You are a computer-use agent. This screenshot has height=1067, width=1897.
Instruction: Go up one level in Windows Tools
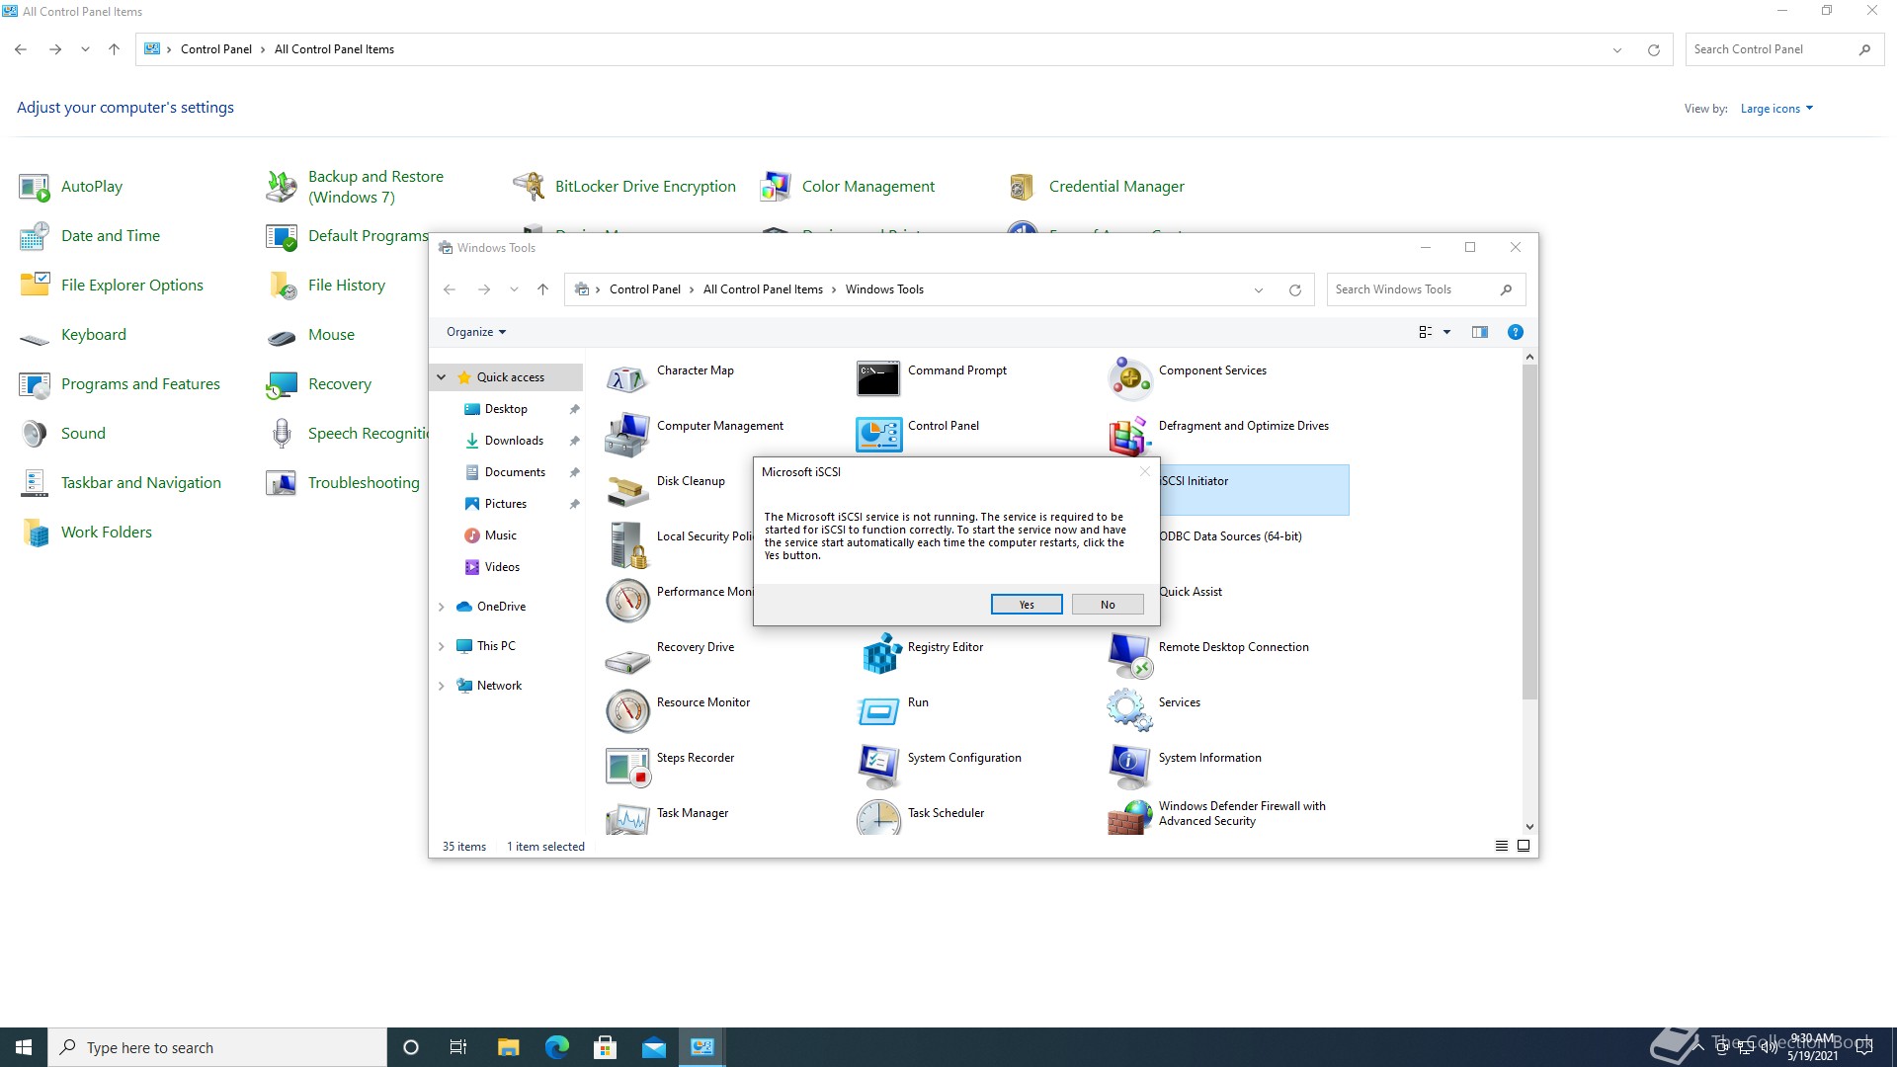pyautogui.click(x=542, y=289)
